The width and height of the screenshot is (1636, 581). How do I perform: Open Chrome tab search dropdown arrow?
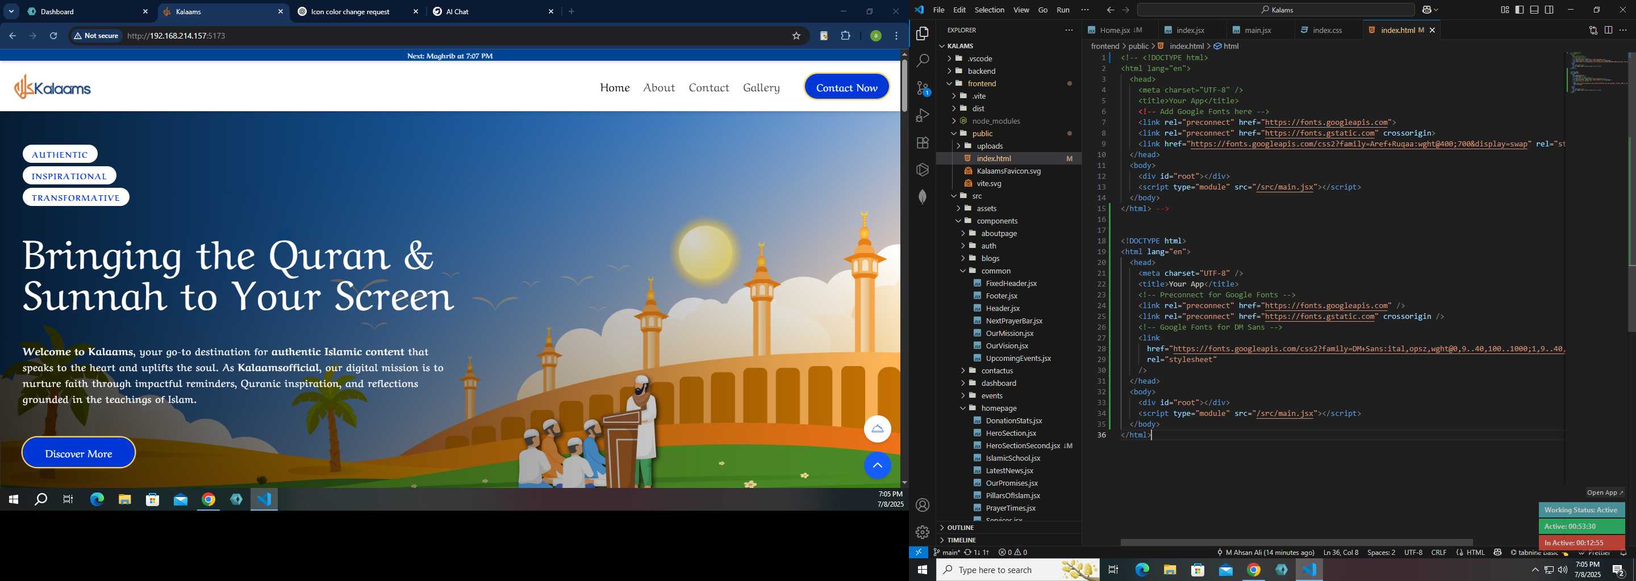coord(11,11)
